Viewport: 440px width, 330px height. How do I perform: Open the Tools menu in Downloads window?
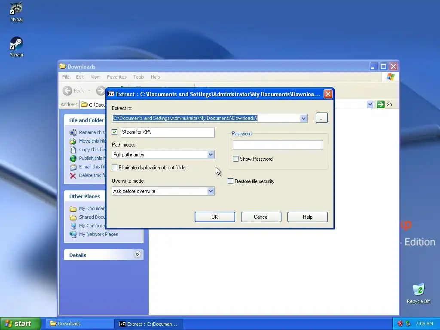139,77
